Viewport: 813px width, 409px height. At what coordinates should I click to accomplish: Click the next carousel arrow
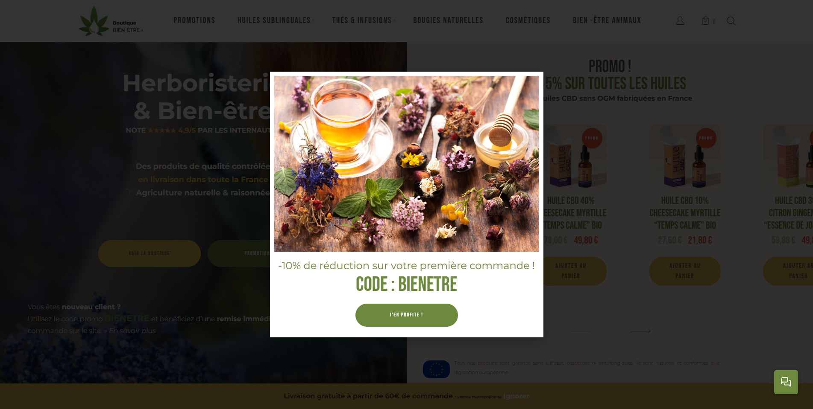[640, 331]
